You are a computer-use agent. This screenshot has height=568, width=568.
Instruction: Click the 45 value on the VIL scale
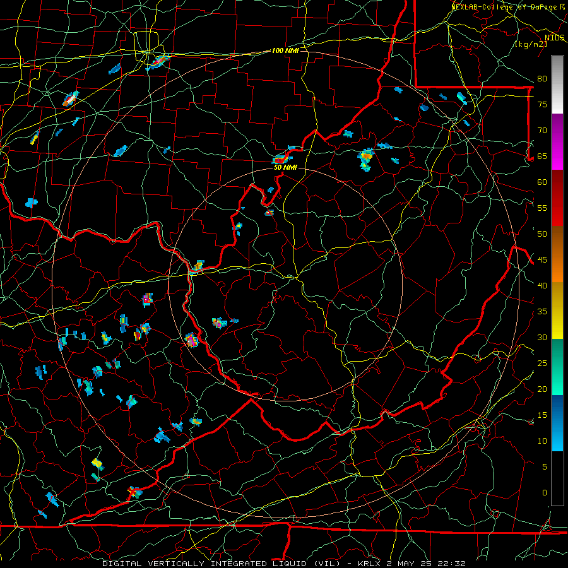[x=542, y=260]
